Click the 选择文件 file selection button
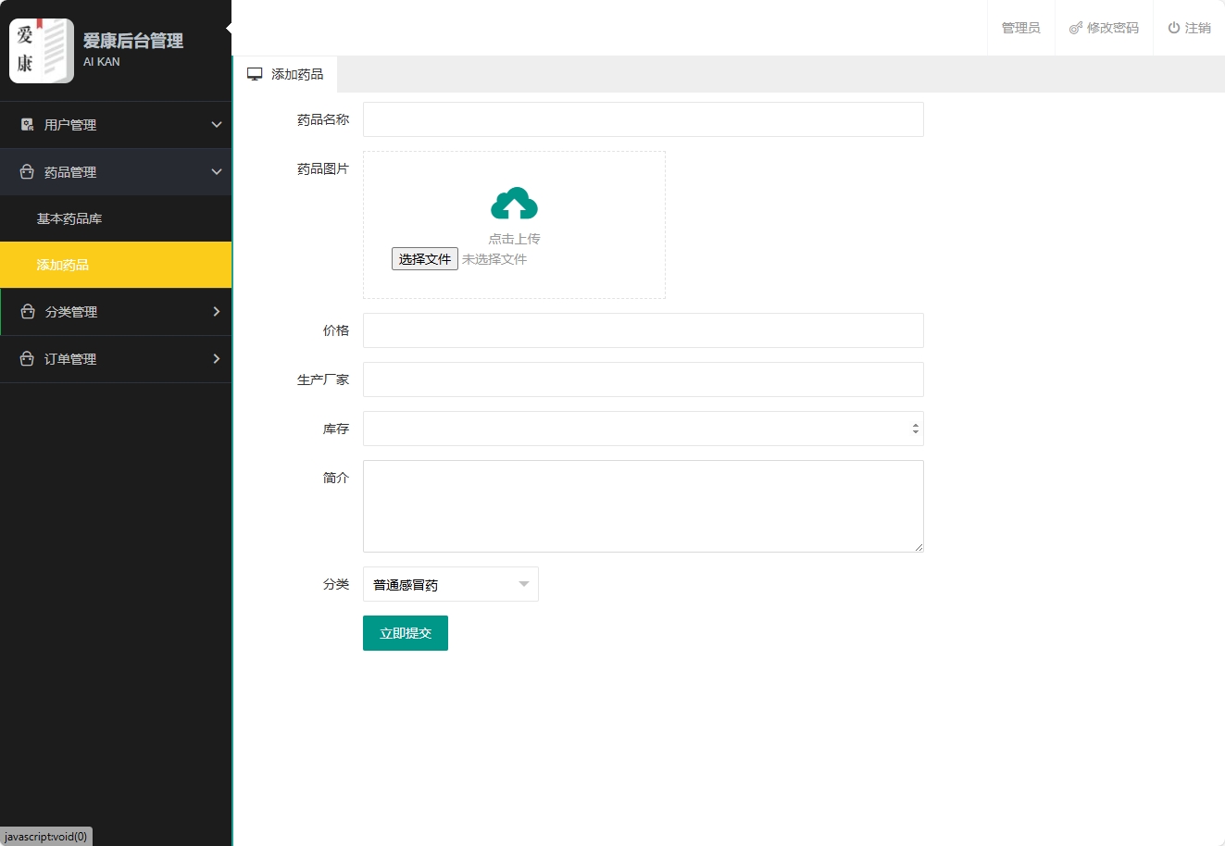Image resolution: width=1225 pixels, height=846 pixels. 424,258
